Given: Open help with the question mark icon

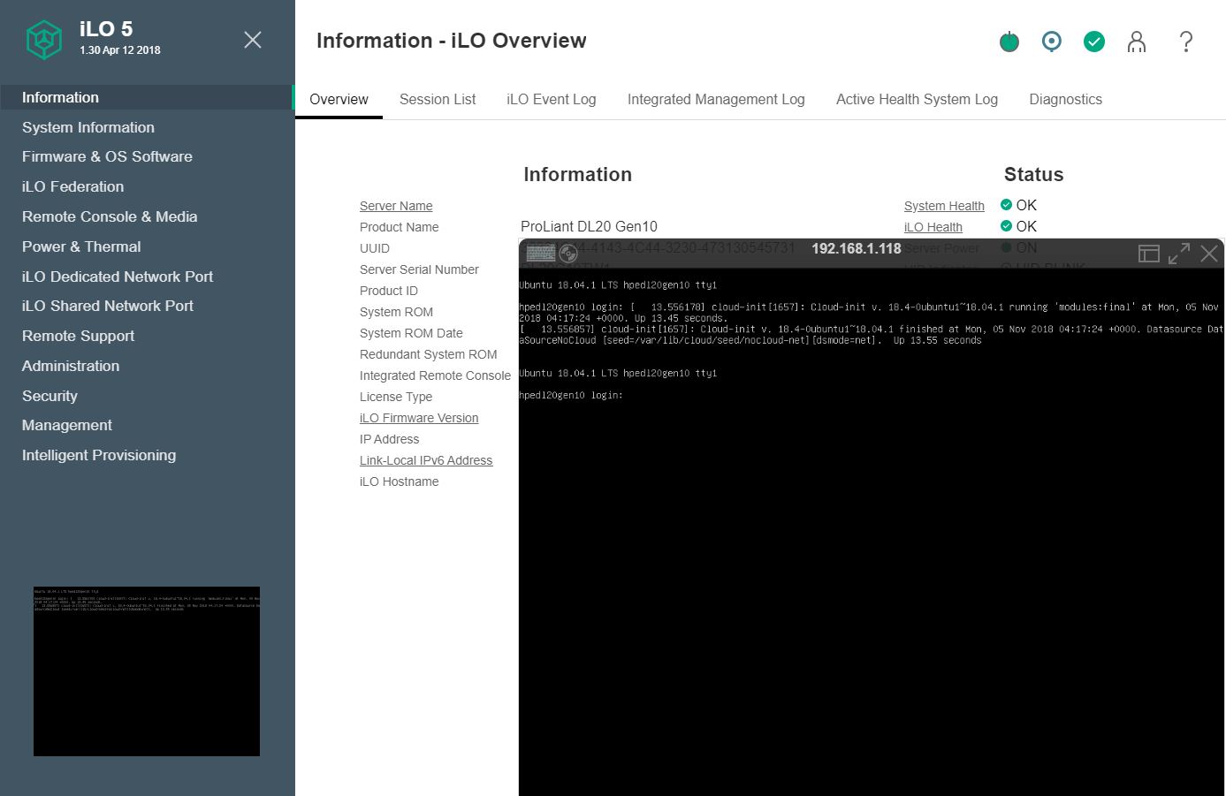Looking at the screenshot, I should point(1186,42).
